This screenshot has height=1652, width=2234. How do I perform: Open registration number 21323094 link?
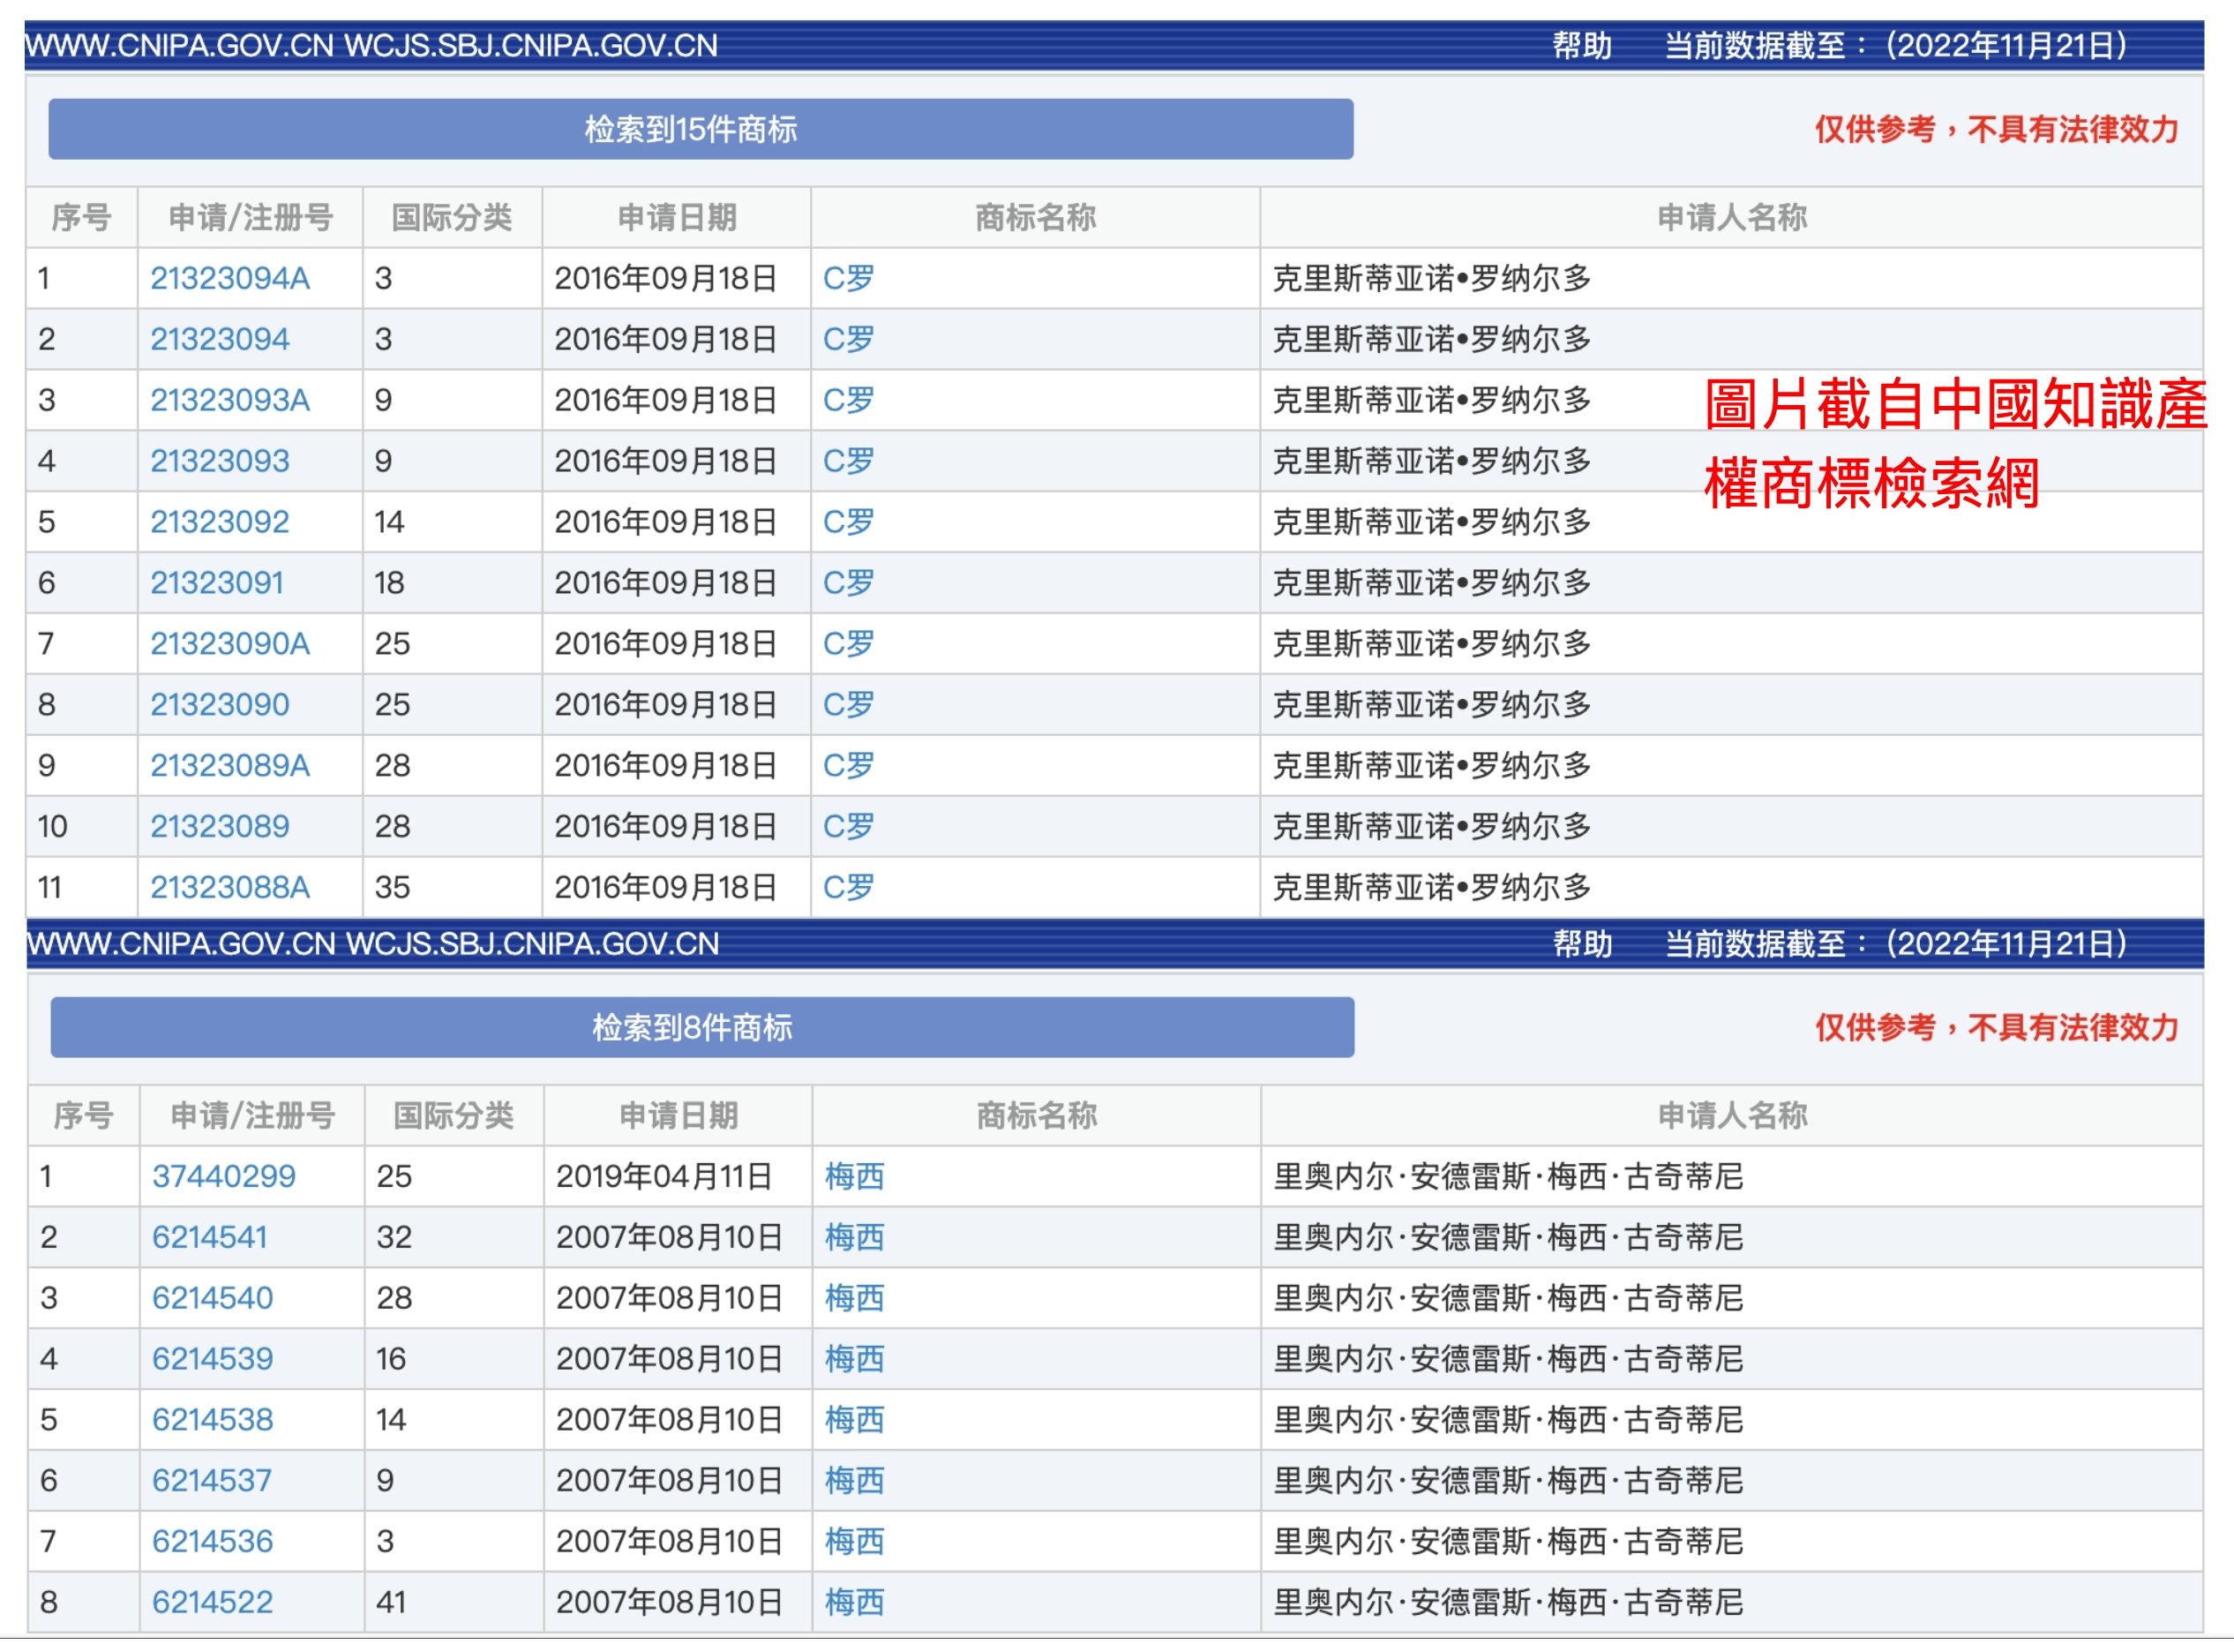220,339
